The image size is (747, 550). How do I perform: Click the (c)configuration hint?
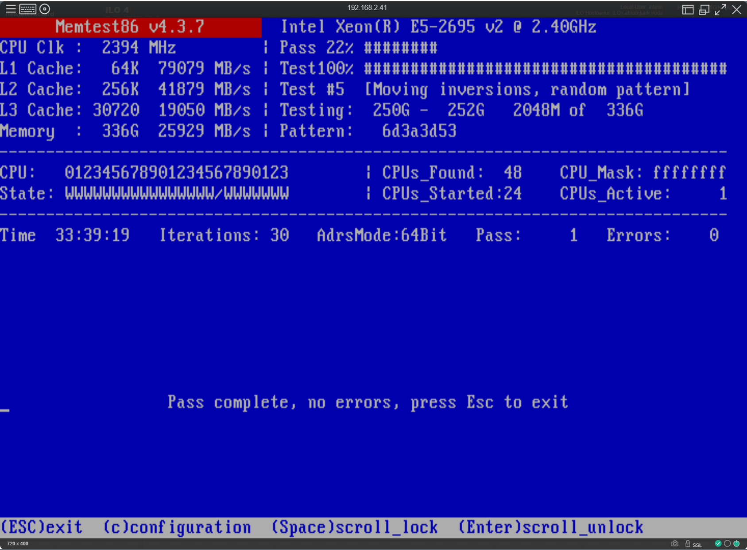pyautogui.click(x=177, y=527)
